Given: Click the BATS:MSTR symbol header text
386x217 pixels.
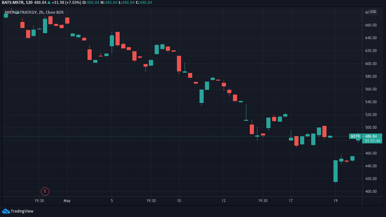Looking at the screenshot, I should tap(12, 2).
